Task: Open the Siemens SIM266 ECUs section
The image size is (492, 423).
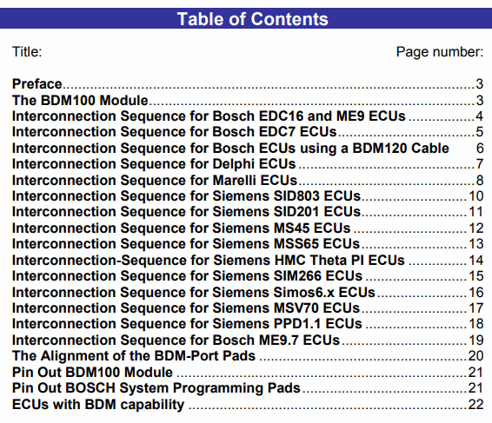Action: click(248, 276)
